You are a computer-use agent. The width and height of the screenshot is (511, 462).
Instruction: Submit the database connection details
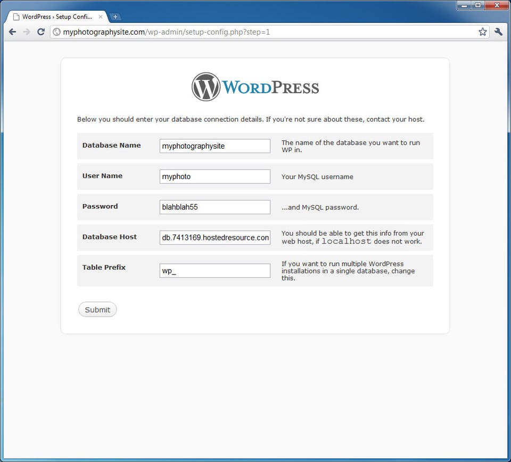[97, 310]
